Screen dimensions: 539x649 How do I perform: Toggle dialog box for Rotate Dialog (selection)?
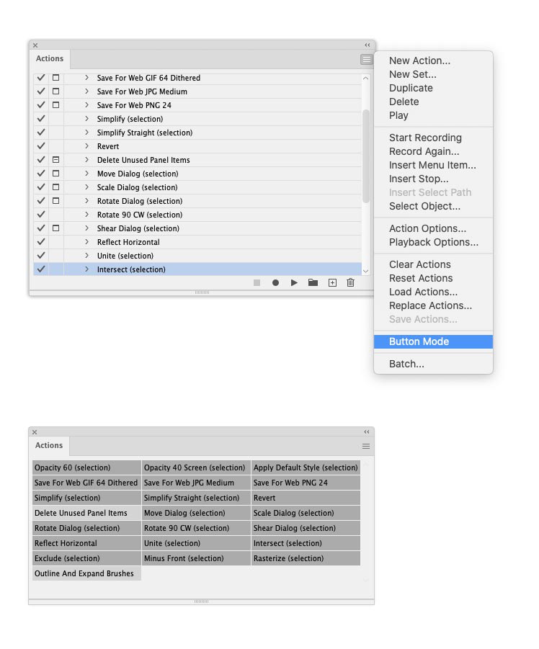point(56,201)
